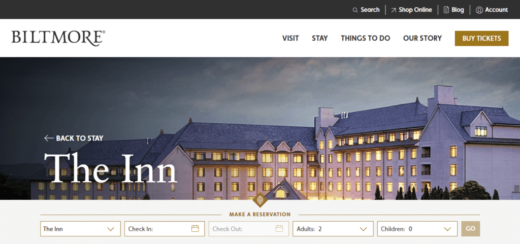Expand The Inn property dropdown
520x244 pixels.
pos(80,229)
